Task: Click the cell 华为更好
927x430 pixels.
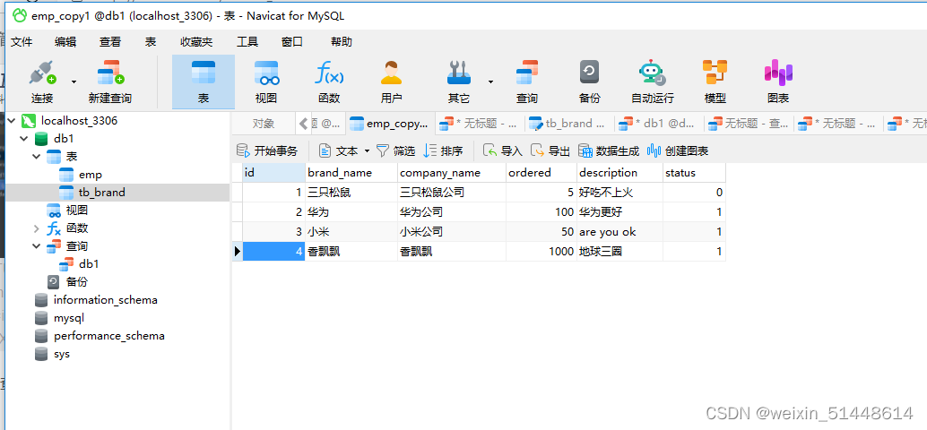Action: [x=619, y=212]
